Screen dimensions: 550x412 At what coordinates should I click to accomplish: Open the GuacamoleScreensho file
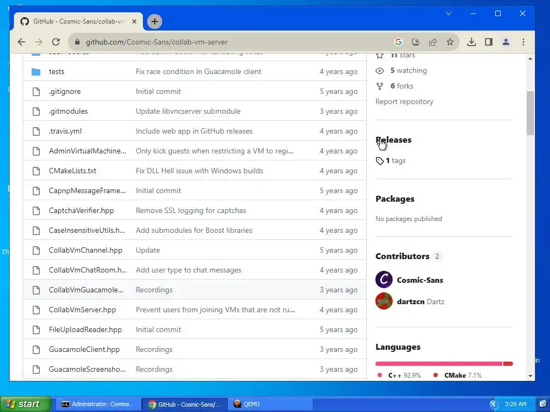(87, 369)
